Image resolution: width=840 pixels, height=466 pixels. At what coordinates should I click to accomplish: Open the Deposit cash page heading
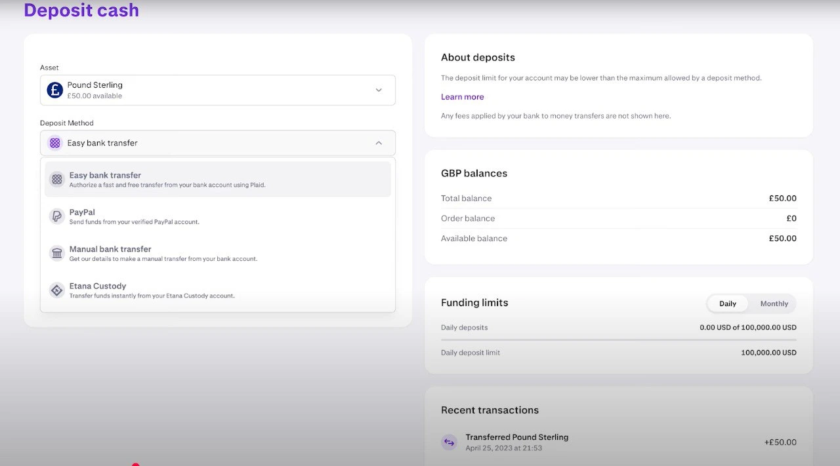pyautogui.click(x=81, y=10)
